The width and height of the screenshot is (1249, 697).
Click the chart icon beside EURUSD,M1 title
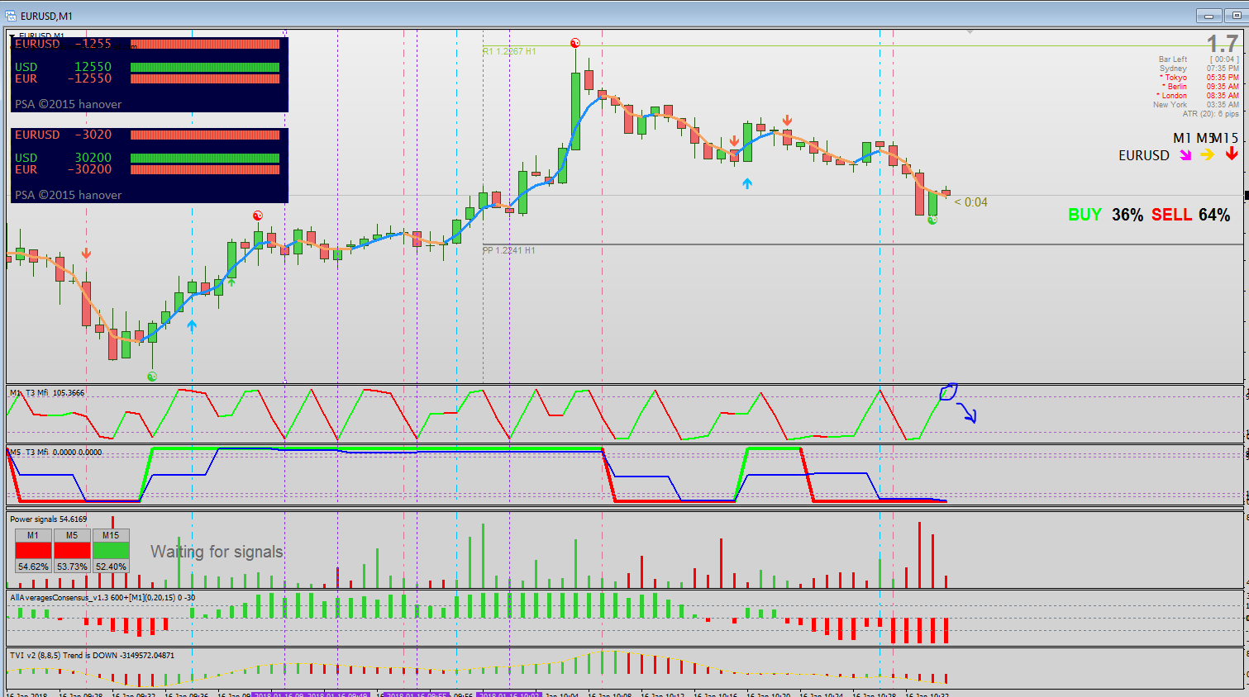[x=10, y=16]
